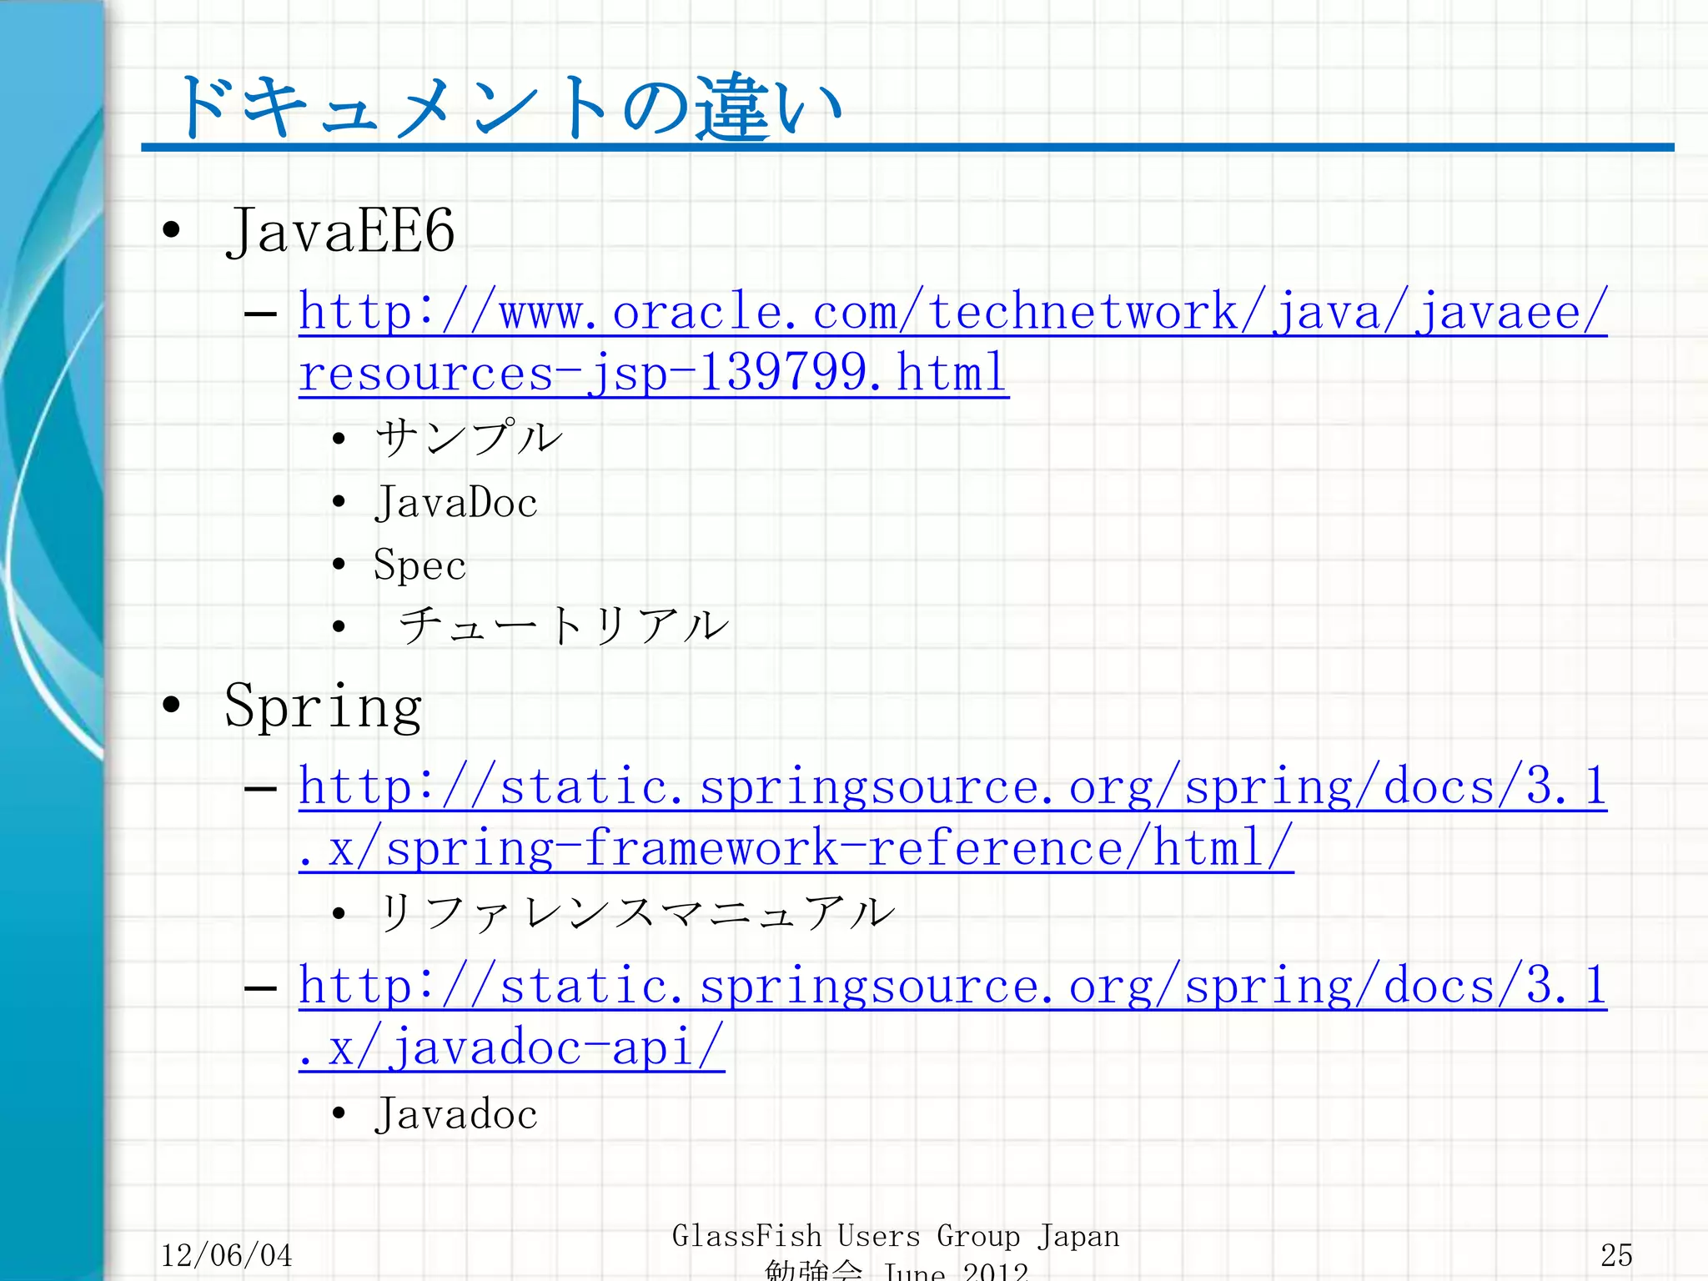This screenshot has height=1281, width=1708.
Task: Click the date 12/06/04 in footer
Action: [226, 1255]
